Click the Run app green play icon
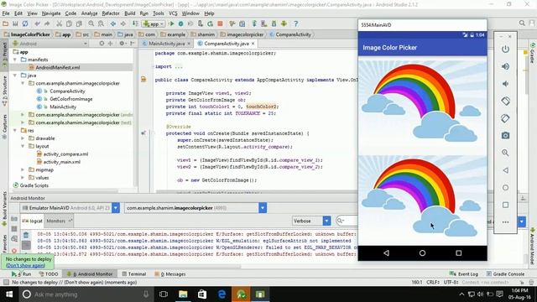The image size is (537, 302). 171,23
